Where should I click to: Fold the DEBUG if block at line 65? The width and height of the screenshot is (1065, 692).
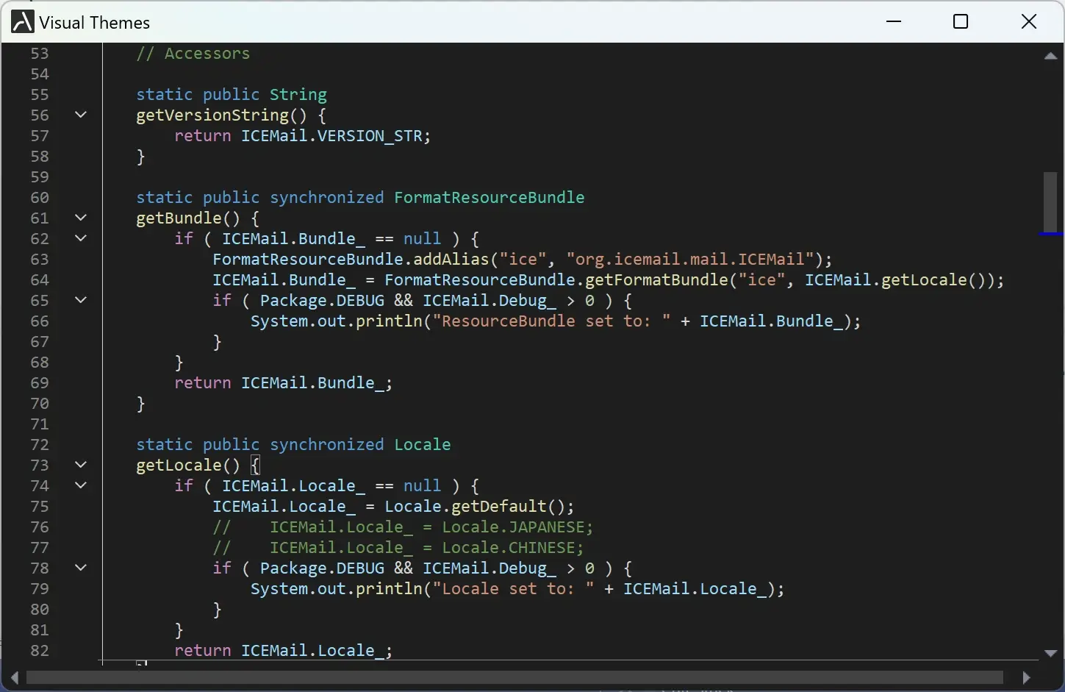[81, 300]
